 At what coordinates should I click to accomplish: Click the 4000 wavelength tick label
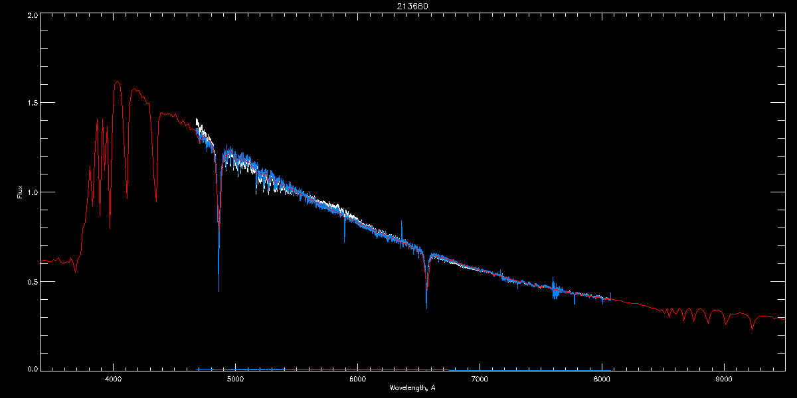pos(114,379)
